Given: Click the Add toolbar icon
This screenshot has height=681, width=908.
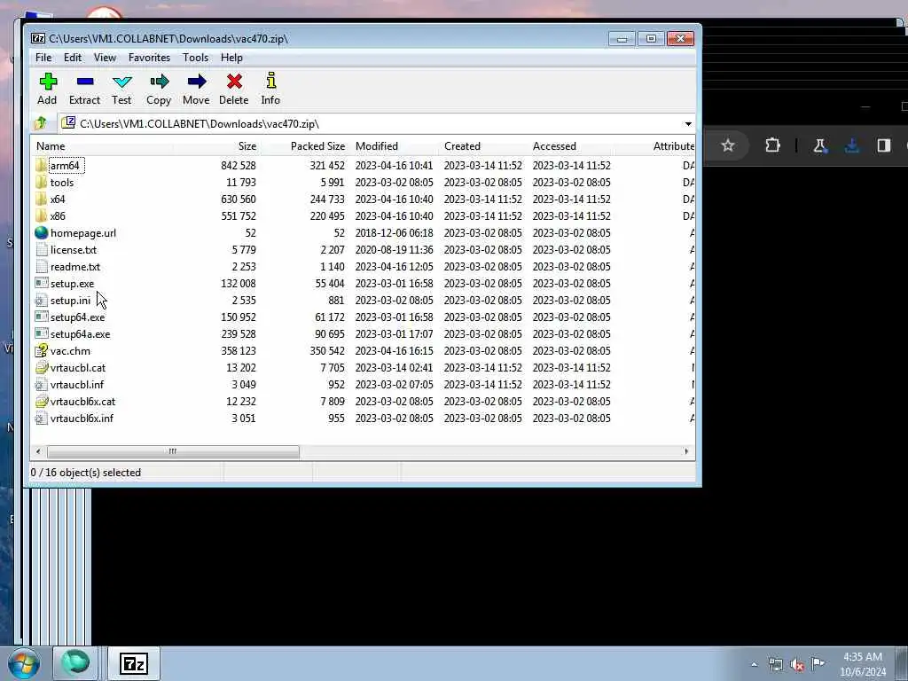Looking at the screenshot, I should [48, 82].
